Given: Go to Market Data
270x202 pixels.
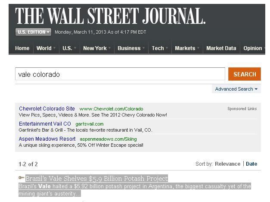Looking at the screenshot, I should (221, 48).
